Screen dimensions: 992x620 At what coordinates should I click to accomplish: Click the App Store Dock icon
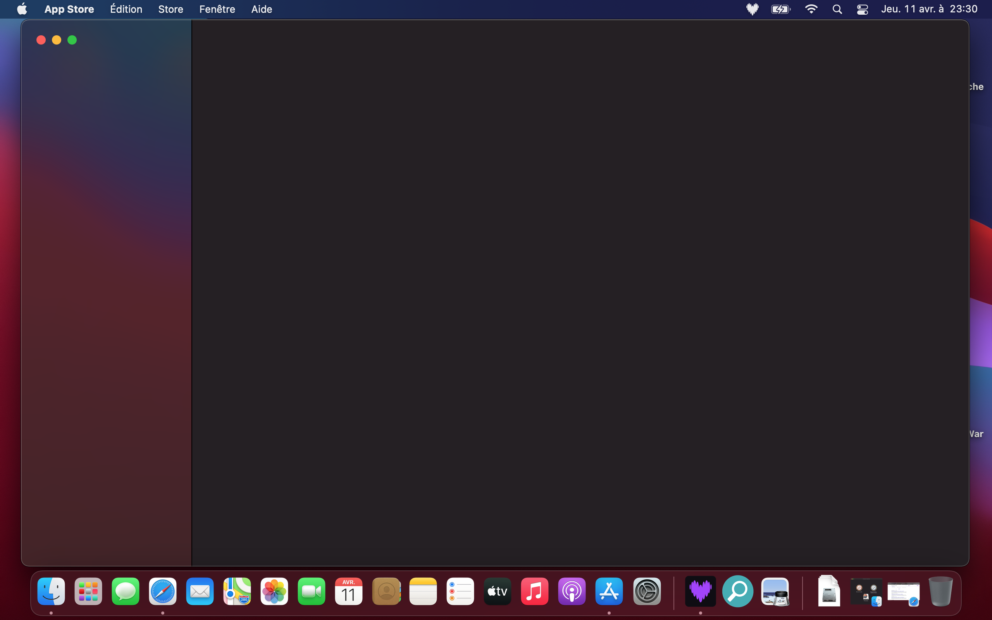[609, 591]
